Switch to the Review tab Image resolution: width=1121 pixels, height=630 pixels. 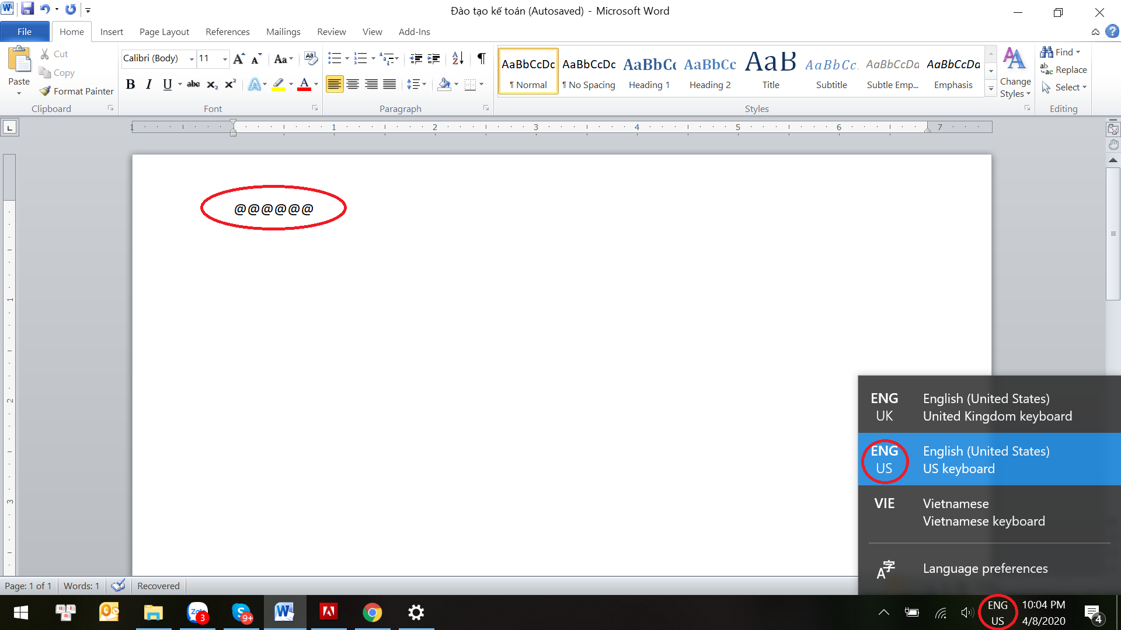coord(331,32)
